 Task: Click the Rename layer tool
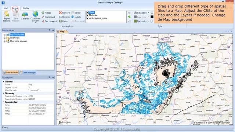[x=65, y=17]
